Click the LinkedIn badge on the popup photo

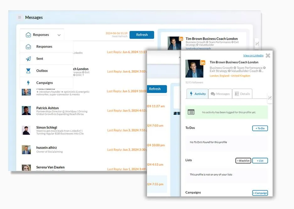click(x=203, y=63)
